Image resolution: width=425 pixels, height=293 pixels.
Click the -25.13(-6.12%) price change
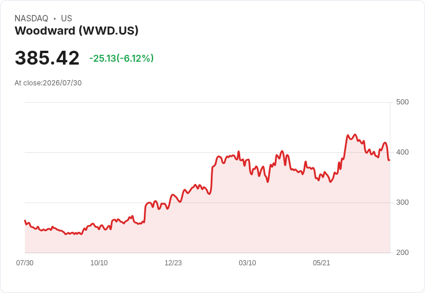tap(121, 58)
